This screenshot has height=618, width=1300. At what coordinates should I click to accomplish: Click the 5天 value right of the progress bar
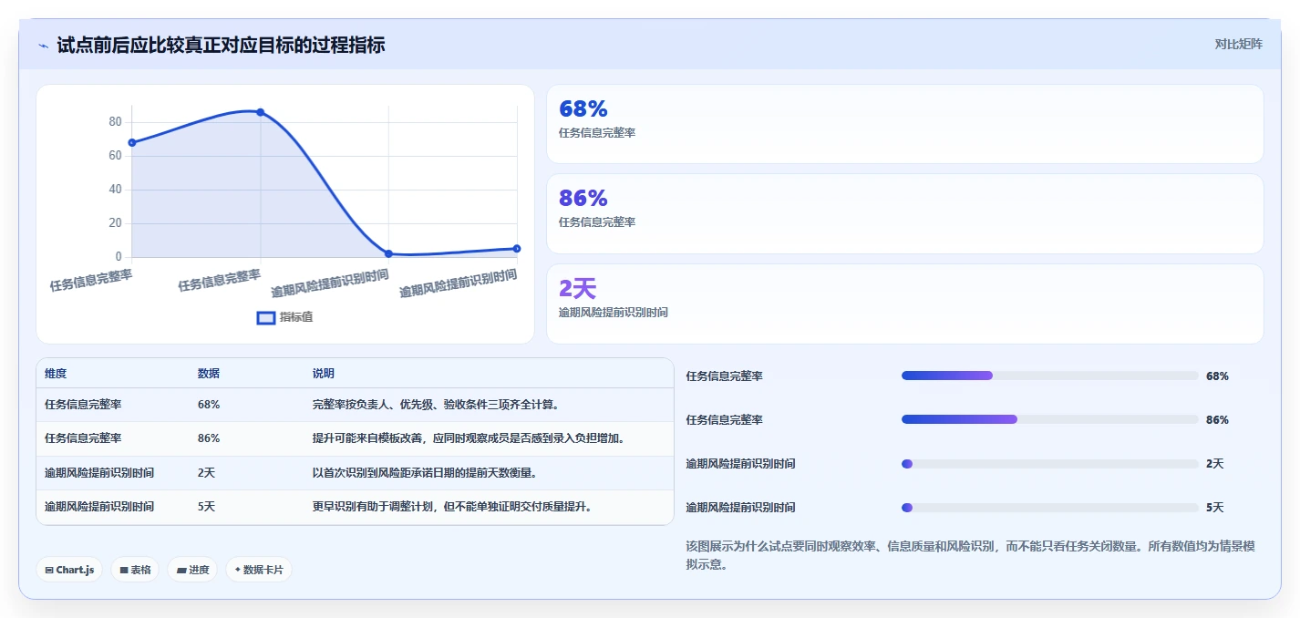[1214, 507]
